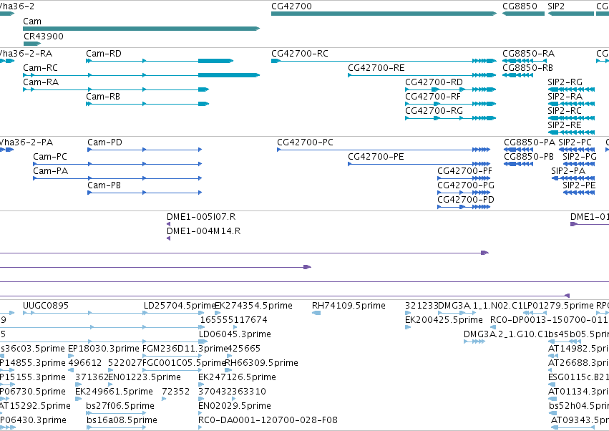Click the EK249661.5prime EST
This screenshot has width=609, height=431.
tap(79, 399)
